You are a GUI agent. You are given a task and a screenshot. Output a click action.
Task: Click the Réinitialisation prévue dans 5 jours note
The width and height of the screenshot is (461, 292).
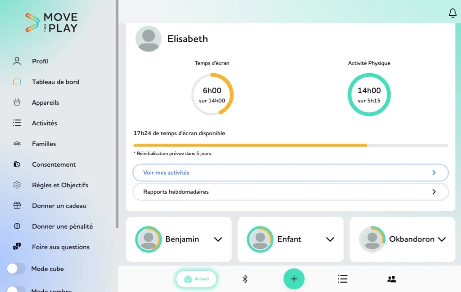173,153
